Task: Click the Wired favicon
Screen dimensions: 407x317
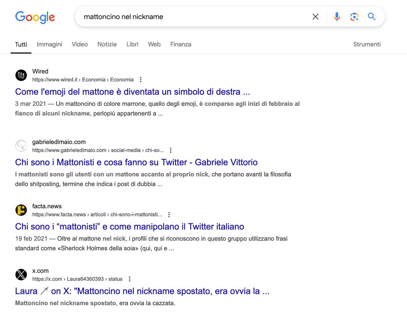Action: [x=21, y=75]
